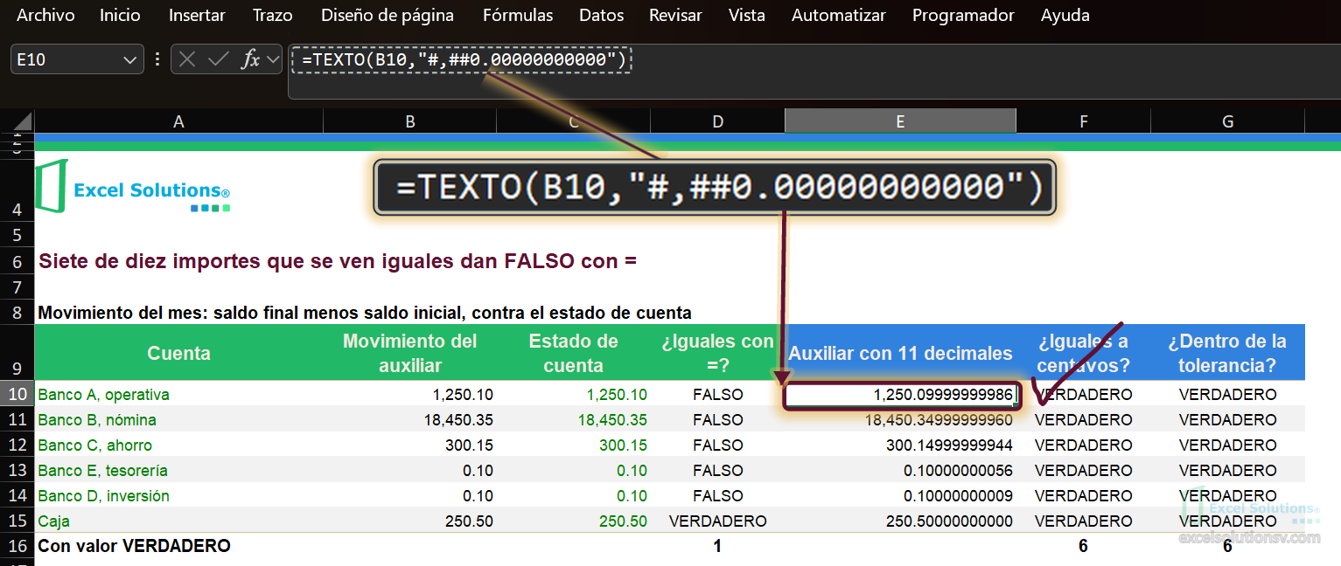Select row 10 header
Image resolution: width=1341 pixels, height=566 pixels.
tap(17, 394)
